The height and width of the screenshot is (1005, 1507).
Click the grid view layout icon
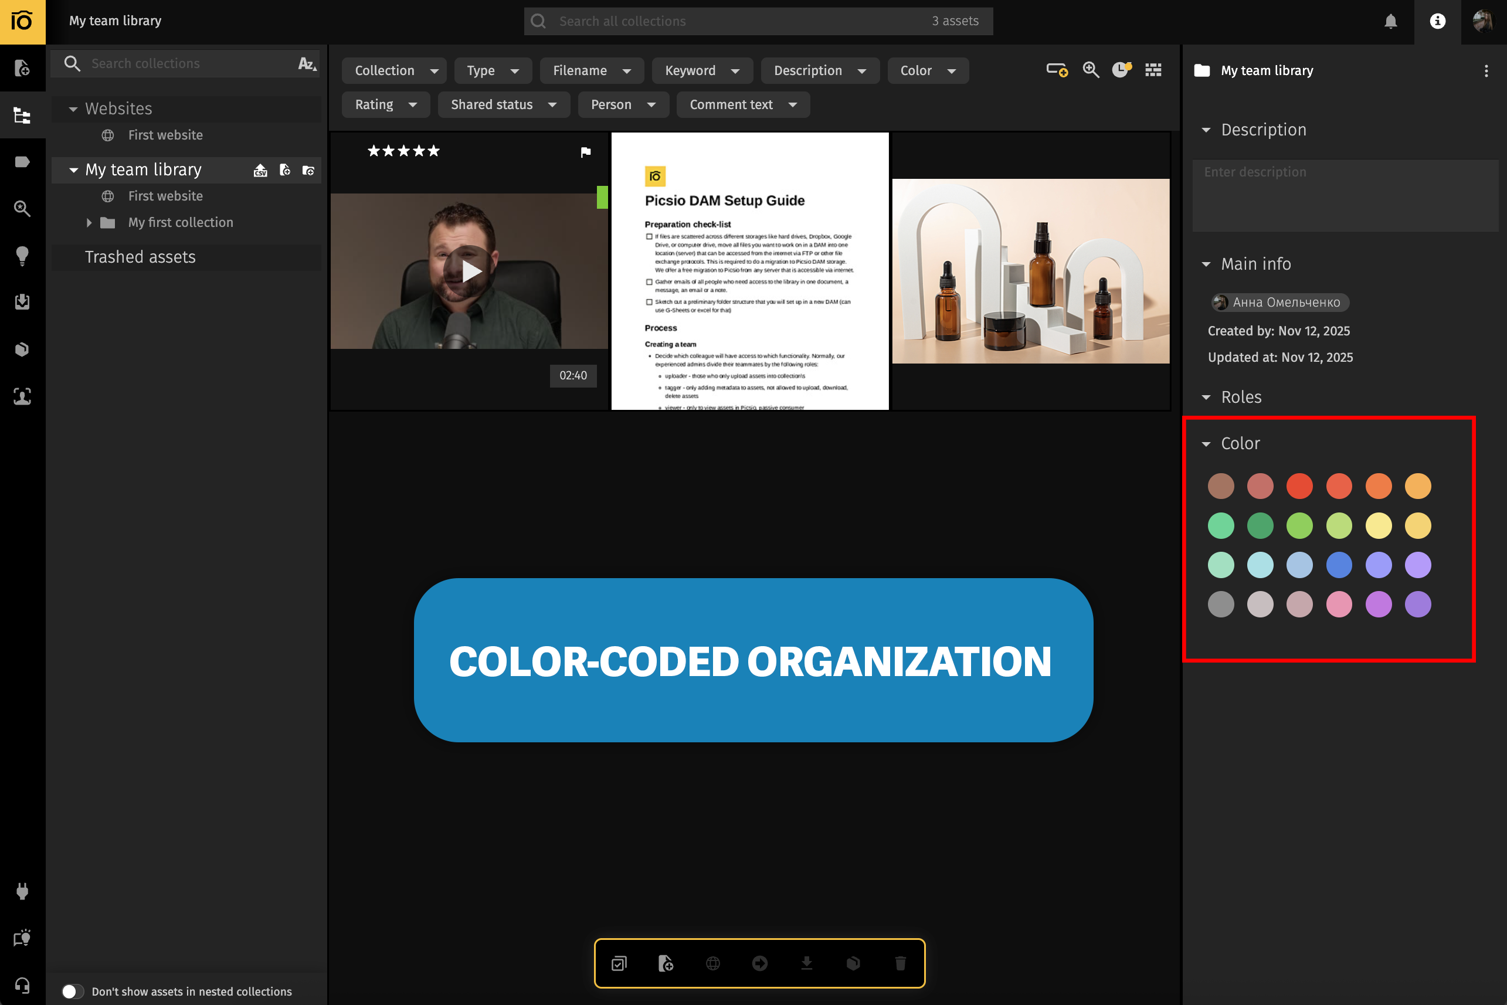tap(1153, 70)
